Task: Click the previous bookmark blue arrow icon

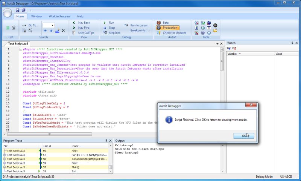Action: 45,31
